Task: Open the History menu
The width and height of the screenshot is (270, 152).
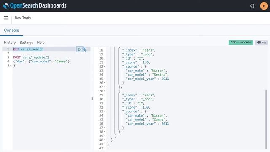Action: (10, 43)
